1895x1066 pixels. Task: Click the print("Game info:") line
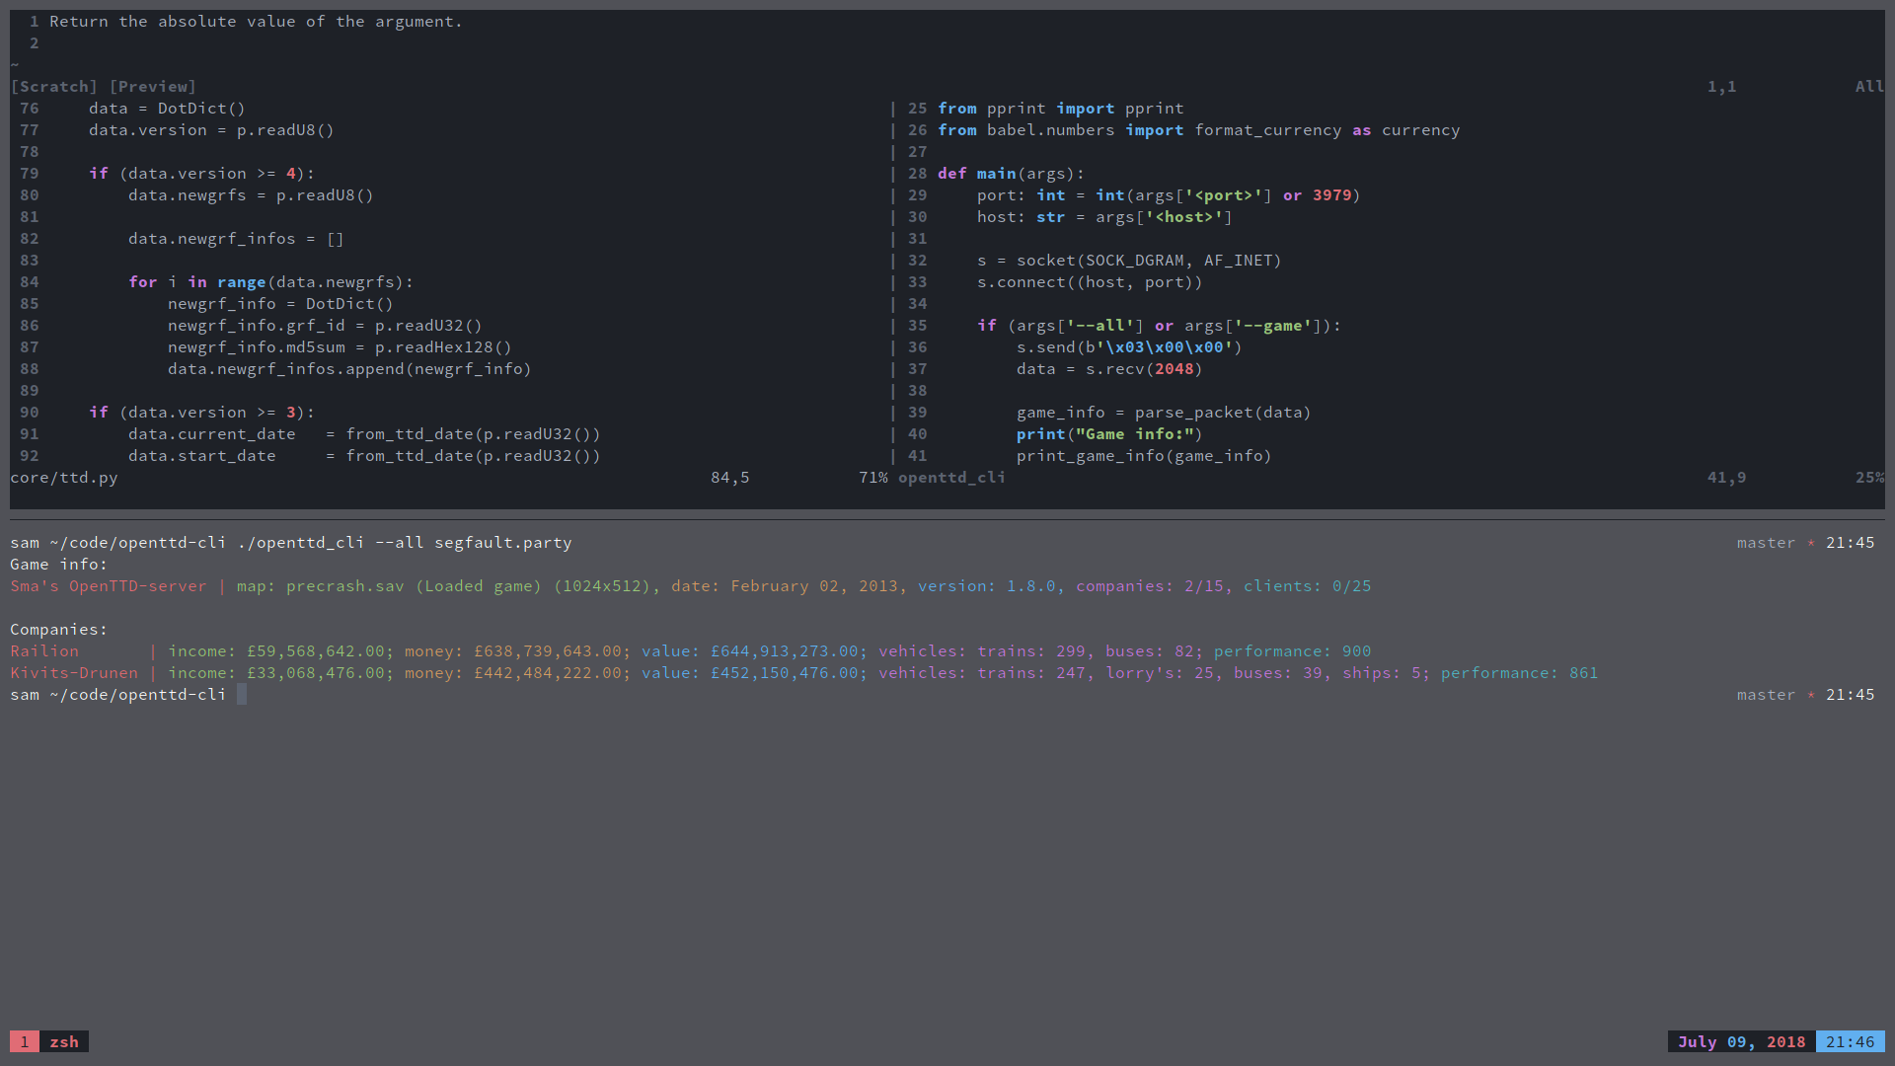tap(1109, 434)
